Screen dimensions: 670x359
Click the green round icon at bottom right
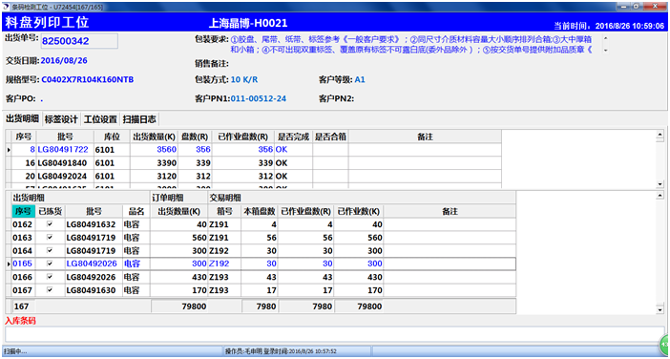coord(665,343)
